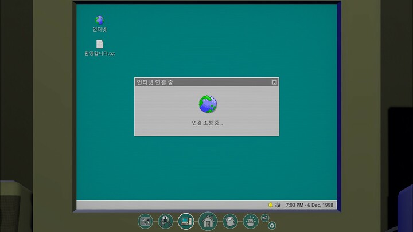Click the empty area of the gray taskbar
The width and height of the screenshot is (413, 232).
pyautogui.click(x=172, y=205)
